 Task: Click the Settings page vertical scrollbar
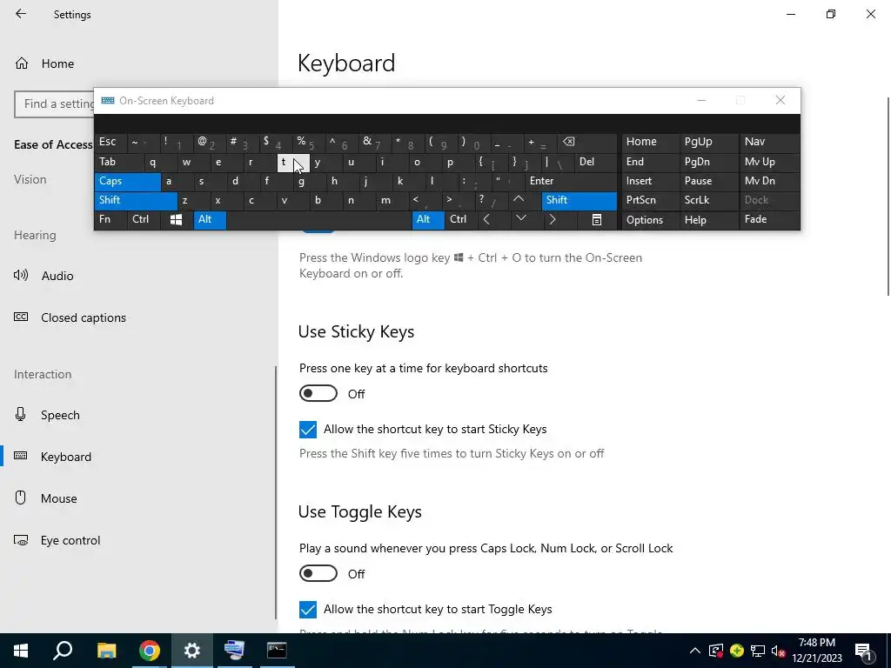[x=888, y=196]
